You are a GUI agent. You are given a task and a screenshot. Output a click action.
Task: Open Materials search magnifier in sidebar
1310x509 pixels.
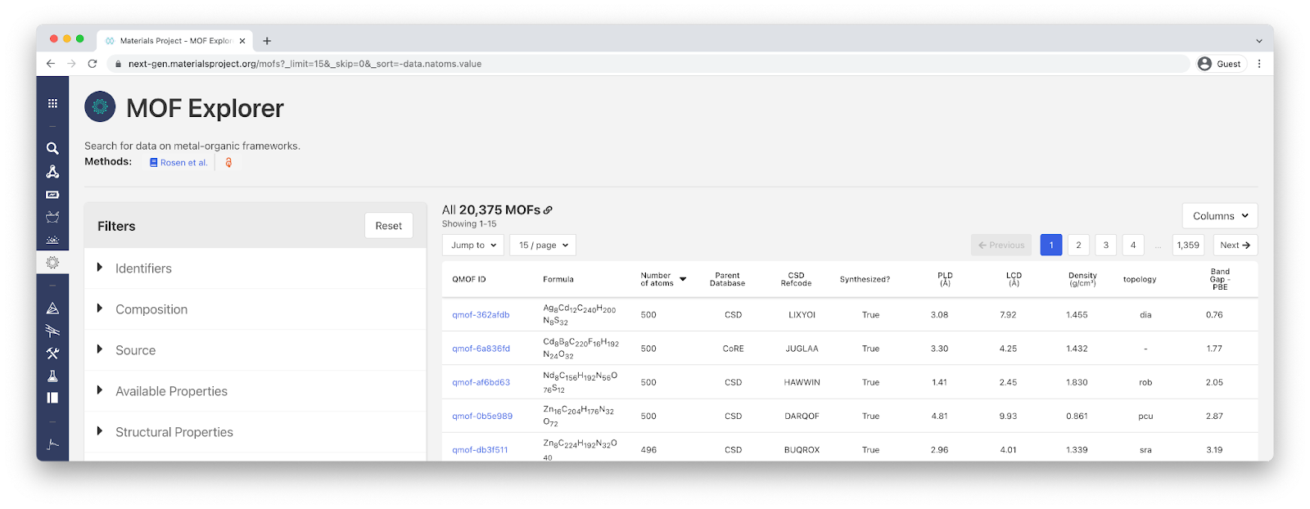click(x=52, y=148)
